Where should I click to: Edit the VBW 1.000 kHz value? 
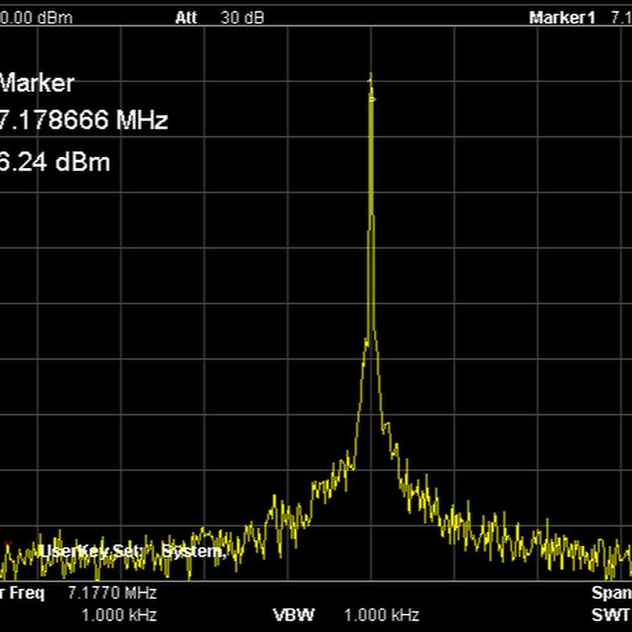pos(381,616)
